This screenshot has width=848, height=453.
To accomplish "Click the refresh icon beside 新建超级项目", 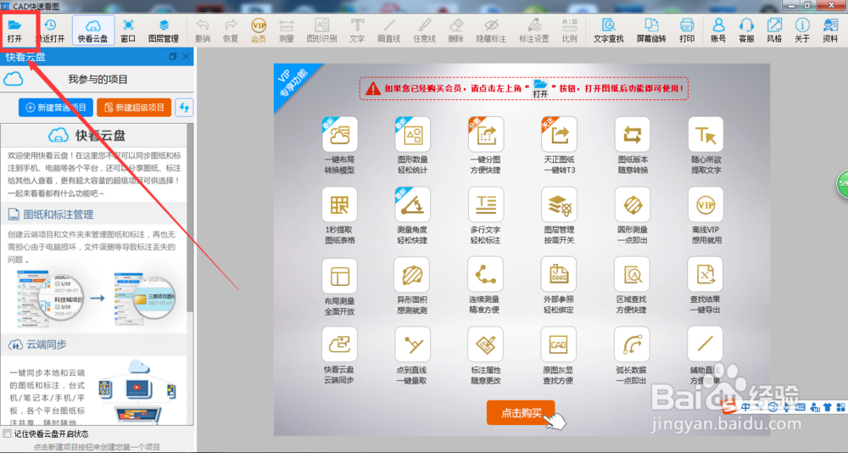I will (x=184, y=107).
